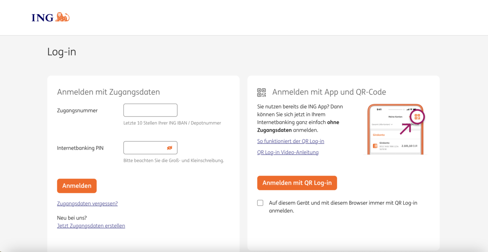Click the Zugangsnummer field label
The height and width of the screenshot is (252, 488).
click(77, 111)
